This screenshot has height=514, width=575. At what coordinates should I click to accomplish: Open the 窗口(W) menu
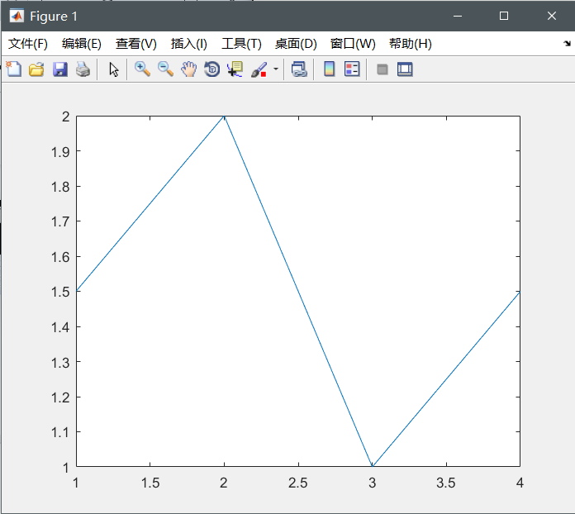(x=353, y=44)
